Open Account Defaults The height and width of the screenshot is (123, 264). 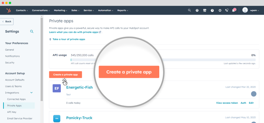(15, 80)
